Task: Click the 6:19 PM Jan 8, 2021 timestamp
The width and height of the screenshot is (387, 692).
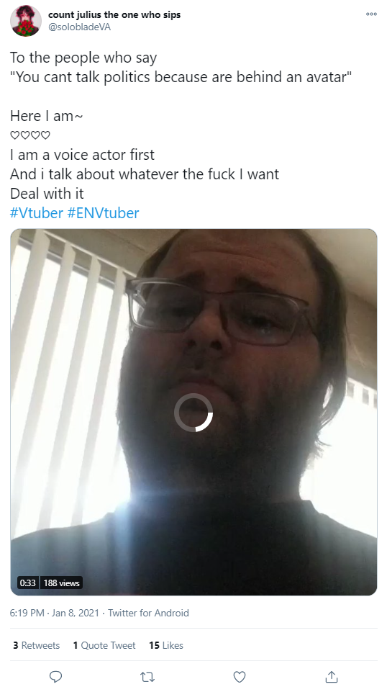Action: [x=54, y=613]
